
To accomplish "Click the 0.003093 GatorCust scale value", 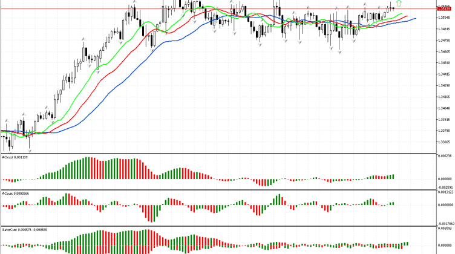I will 445,229.
